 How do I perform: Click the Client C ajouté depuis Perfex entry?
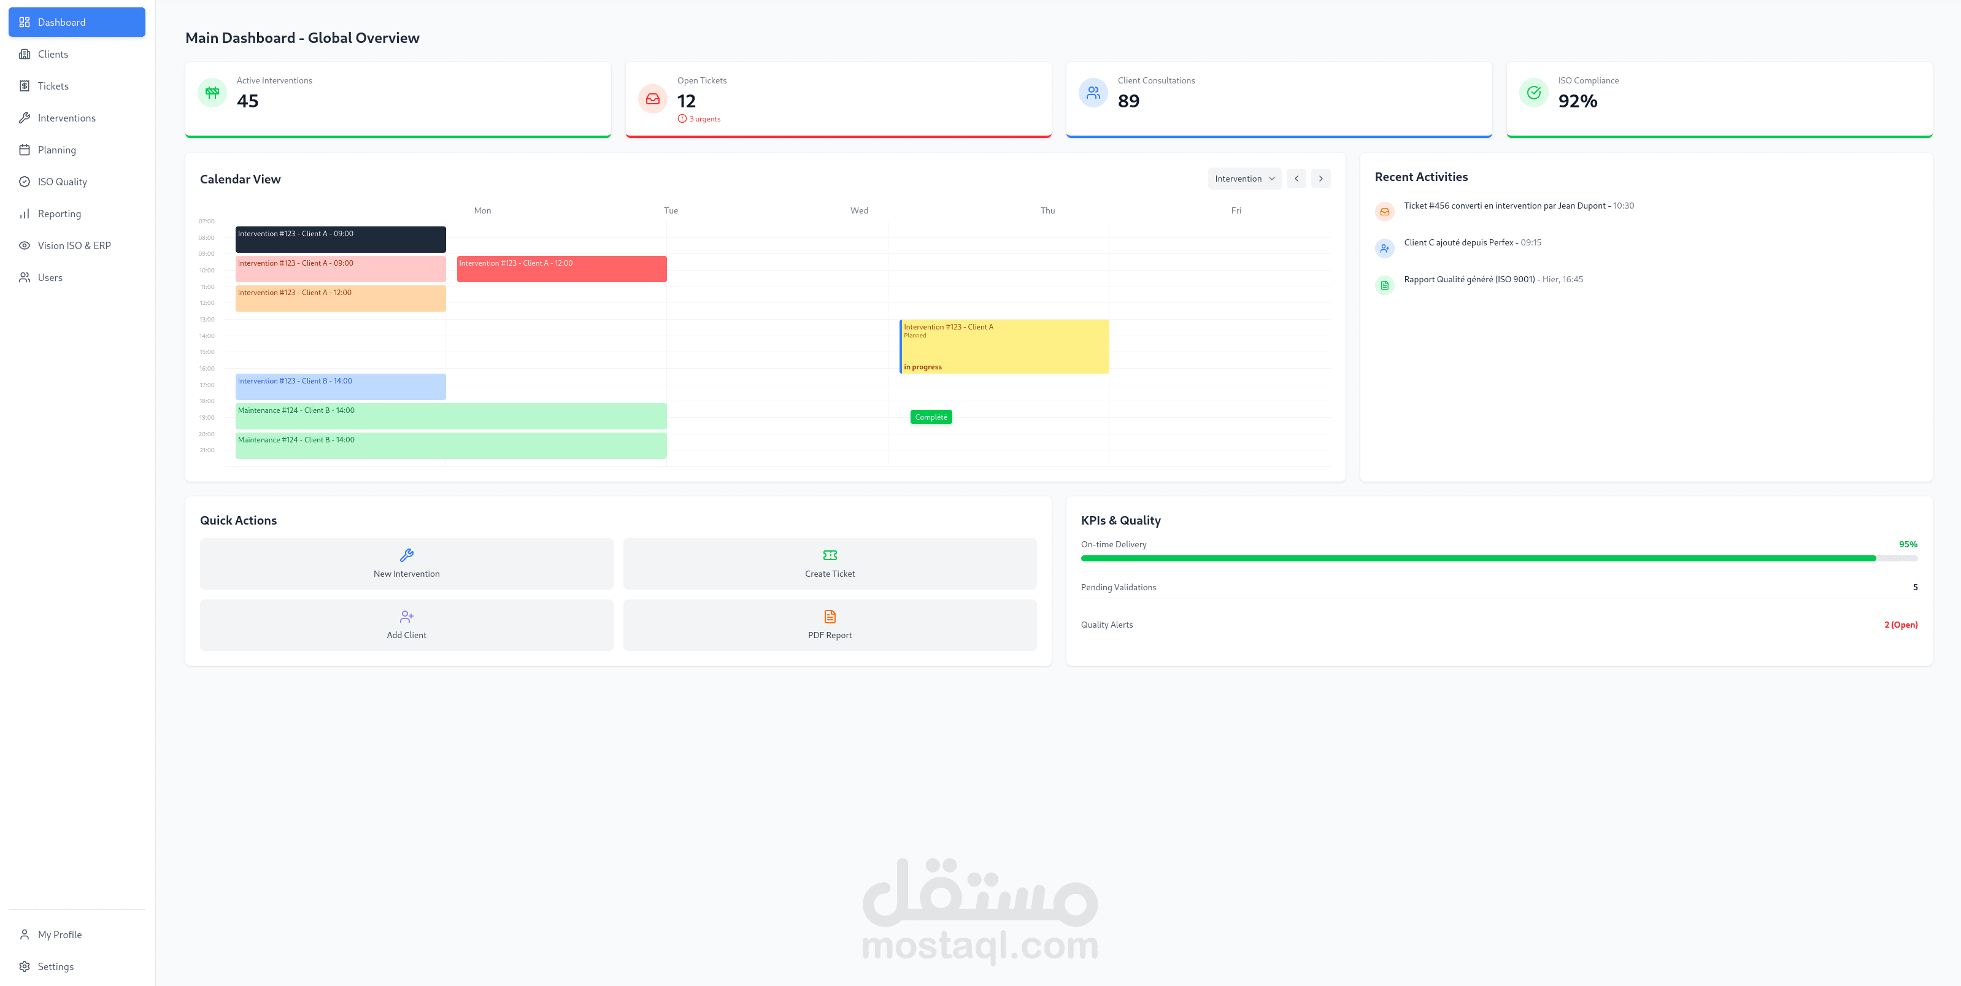tap(1472, 243)
